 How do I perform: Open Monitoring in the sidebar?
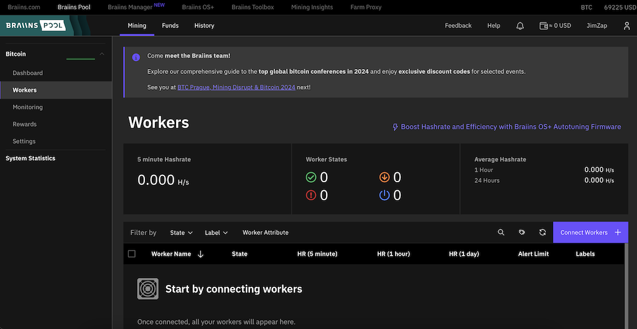28,107
